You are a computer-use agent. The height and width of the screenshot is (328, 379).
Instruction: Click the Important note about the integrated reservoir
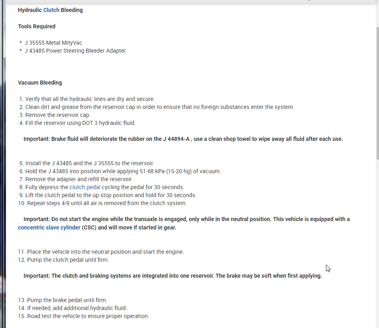172,276
